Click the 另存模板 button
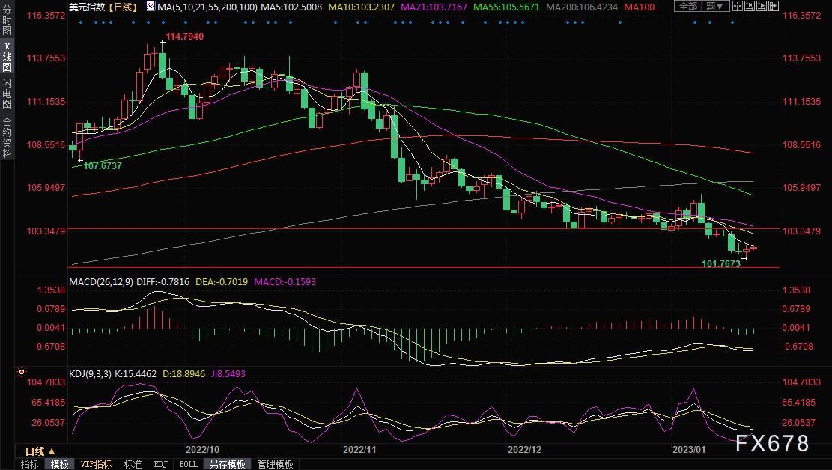832x470 pixels. 227,464
